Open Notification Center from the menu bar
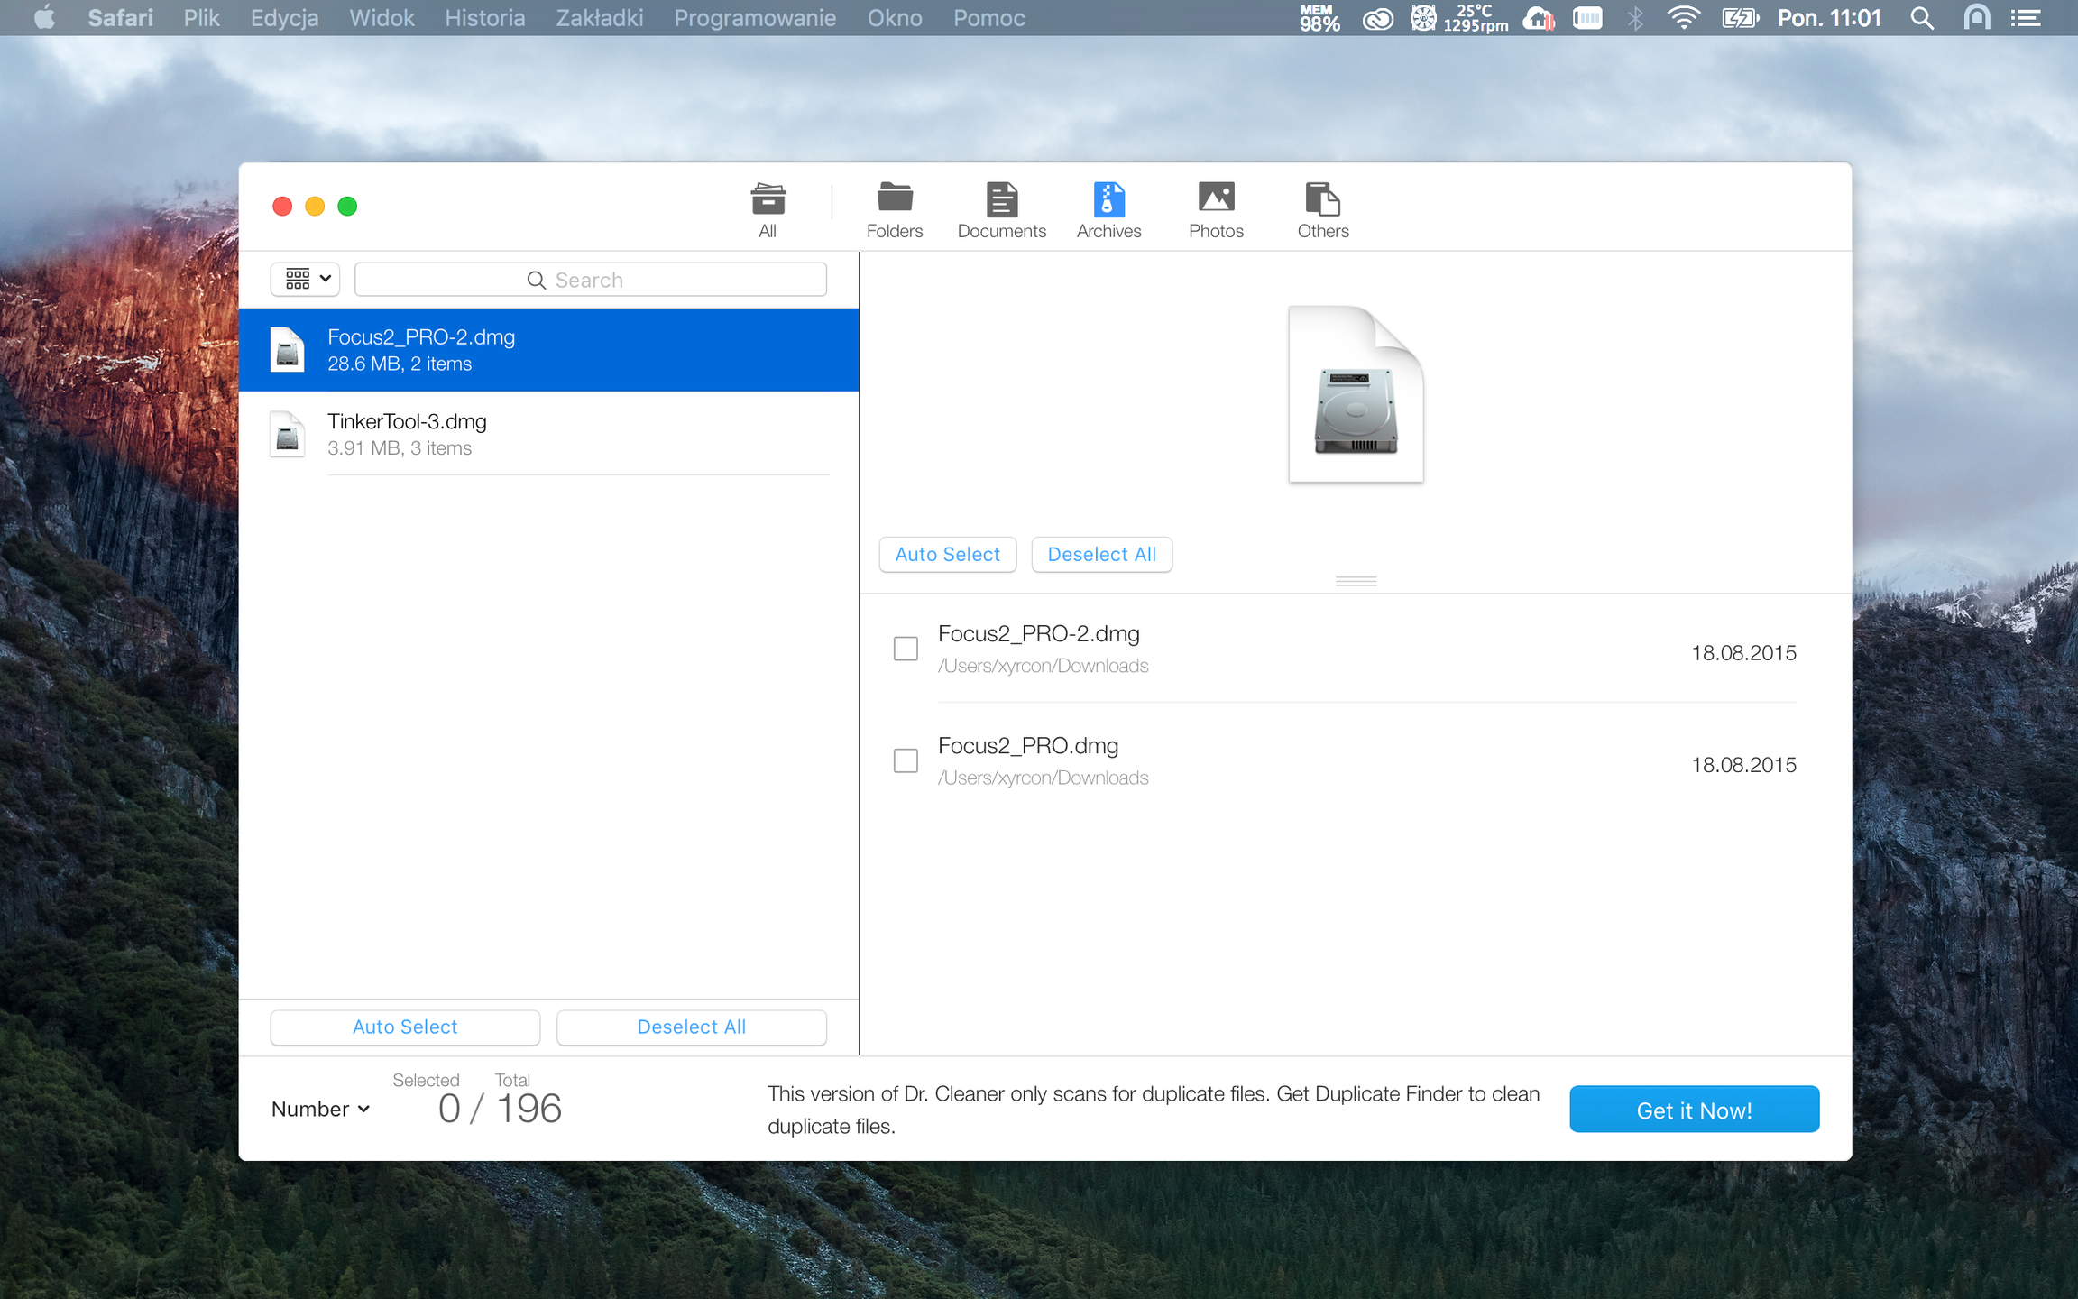The height and width of the screenshot is (1299, 2078). tap(2026, 18)
